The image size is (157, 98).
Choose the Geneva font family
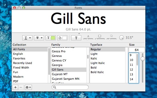[x=69, y=56]
